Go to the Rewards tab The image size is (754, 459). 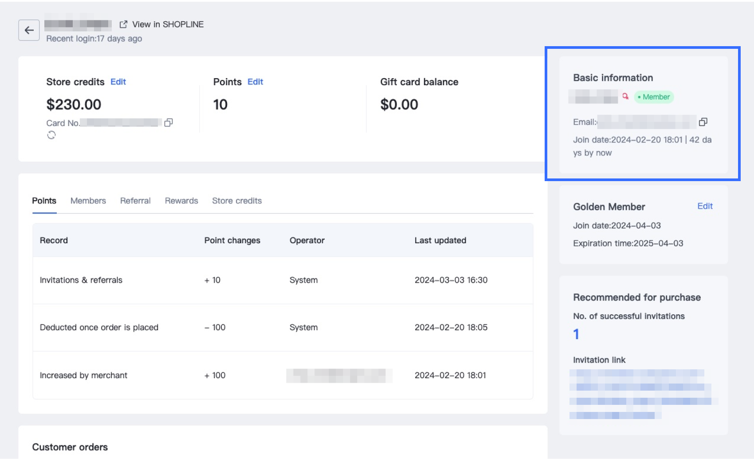(x=181, y=201)
